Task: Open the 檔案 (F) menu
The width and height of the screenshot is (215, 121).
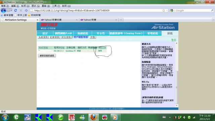Action: (x=5, y=6)
